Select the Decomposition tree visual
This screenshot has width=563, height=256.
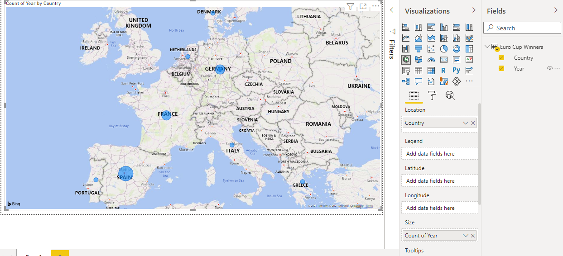point(406,81)
